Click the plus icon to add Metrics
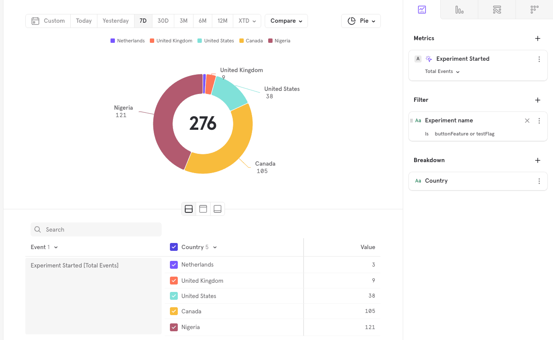This screenshot has width=553, height=340. tap(538, 38)
